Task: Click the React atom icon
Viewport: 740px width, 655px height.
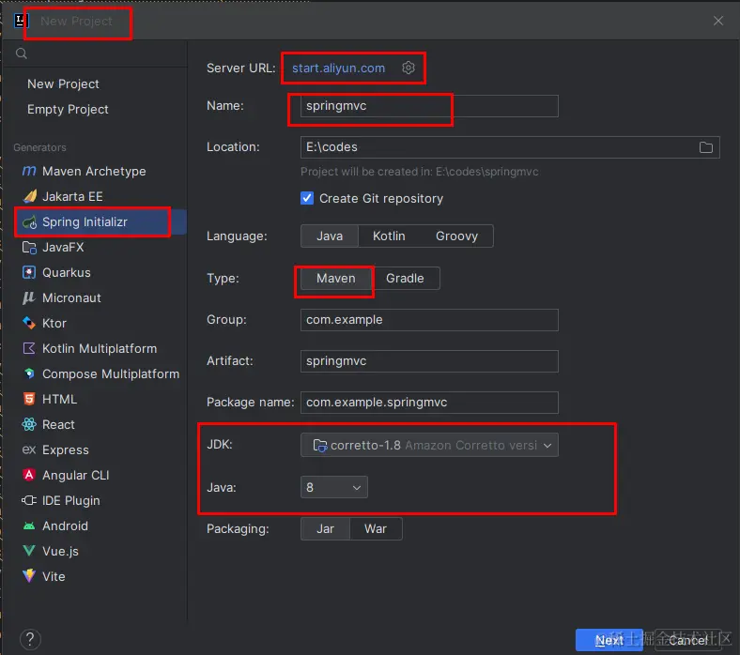Action: click(x=29, y=424)
